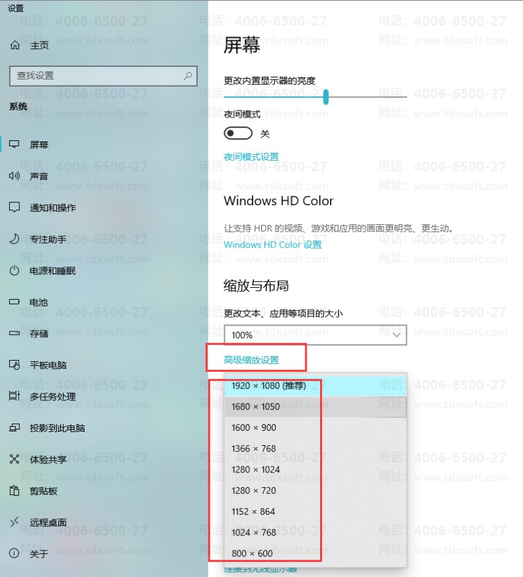Choose 1024 × 768 resolution option
Screen dimensions: 523x577
click(x=315, y=533)
